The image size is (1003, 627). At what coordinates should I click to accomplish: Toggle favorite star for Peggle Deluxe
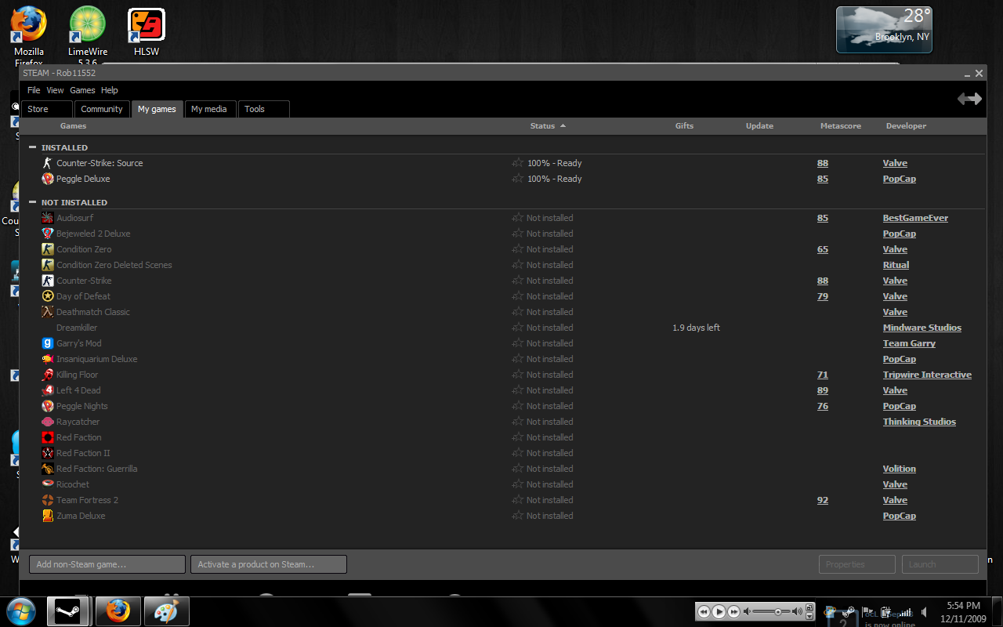(x=517, y=179)
